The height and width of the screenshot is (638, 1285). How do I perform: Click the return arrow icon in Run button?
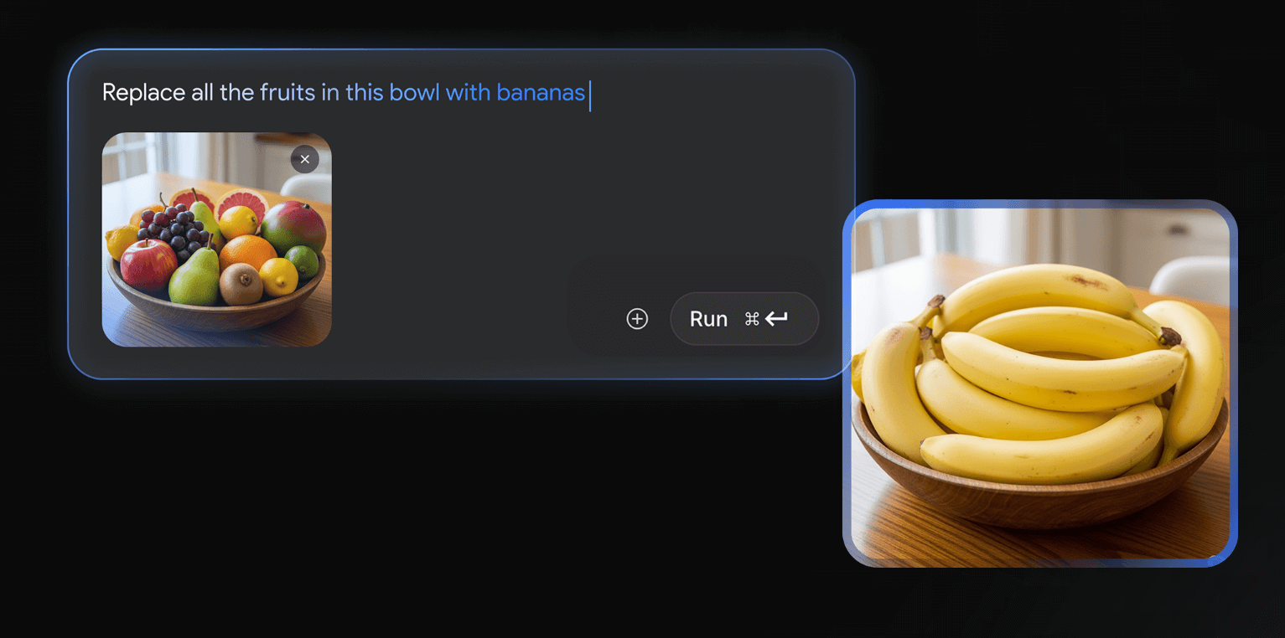pyautogui.click(x=776, y=318)
